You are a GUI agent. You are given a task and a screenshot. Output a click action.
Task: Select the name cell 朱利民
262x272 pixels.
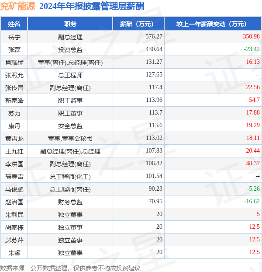tap(14, 215)
